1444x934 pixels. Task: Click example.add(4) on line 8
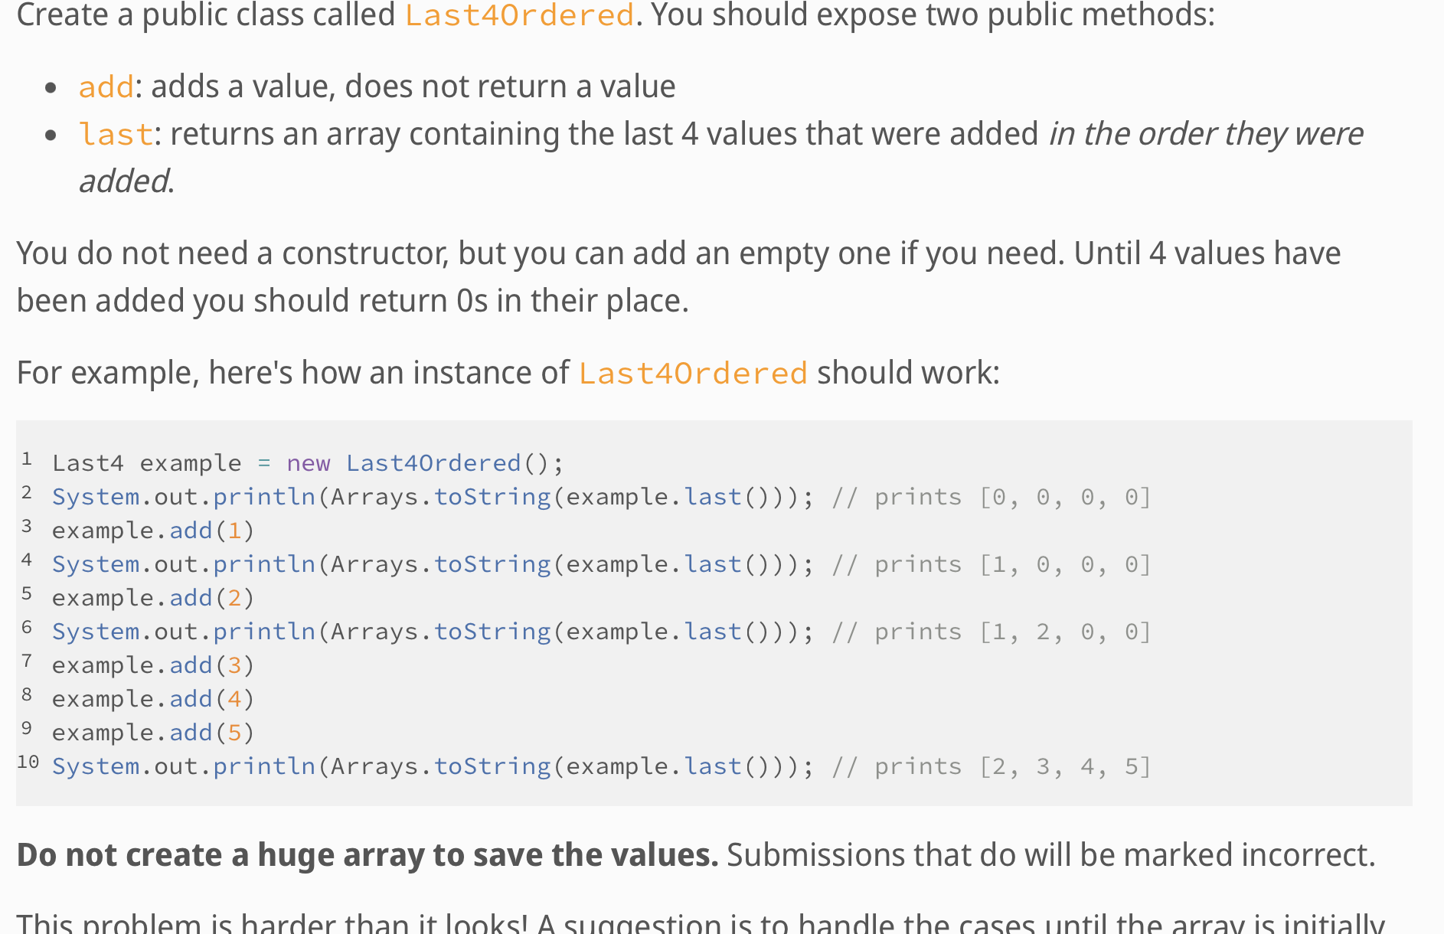(152, 698)
